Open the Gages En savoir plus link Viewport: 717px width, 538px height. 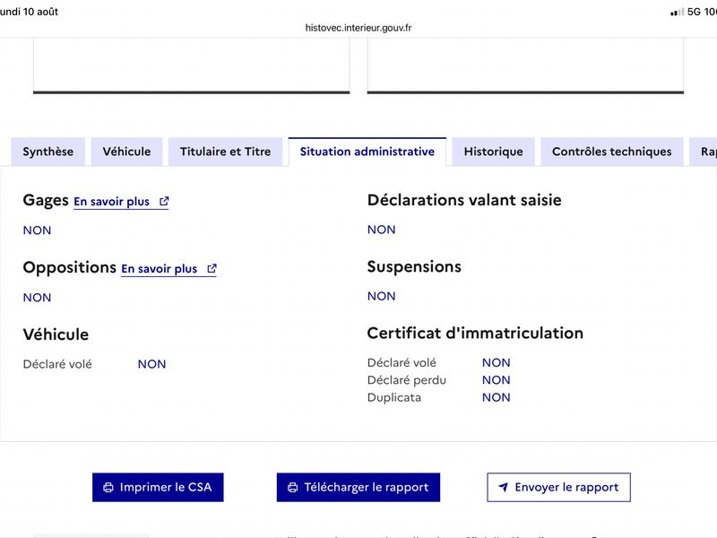tap(121, 202)
